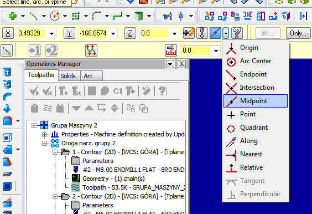Click the All... selection button
312x214 pixels.
[268, 33]
